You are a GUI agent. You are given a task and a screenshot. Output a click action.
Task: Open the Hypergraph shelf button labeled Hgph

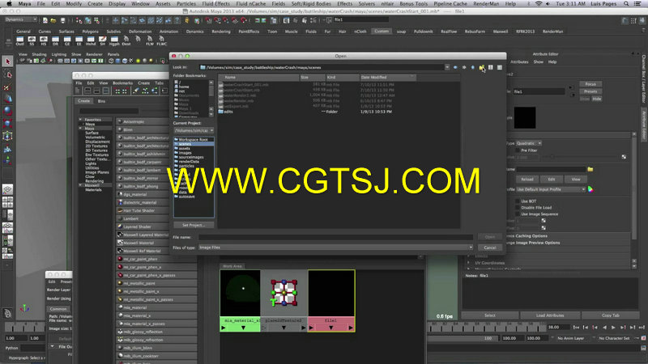pos(114,40)
